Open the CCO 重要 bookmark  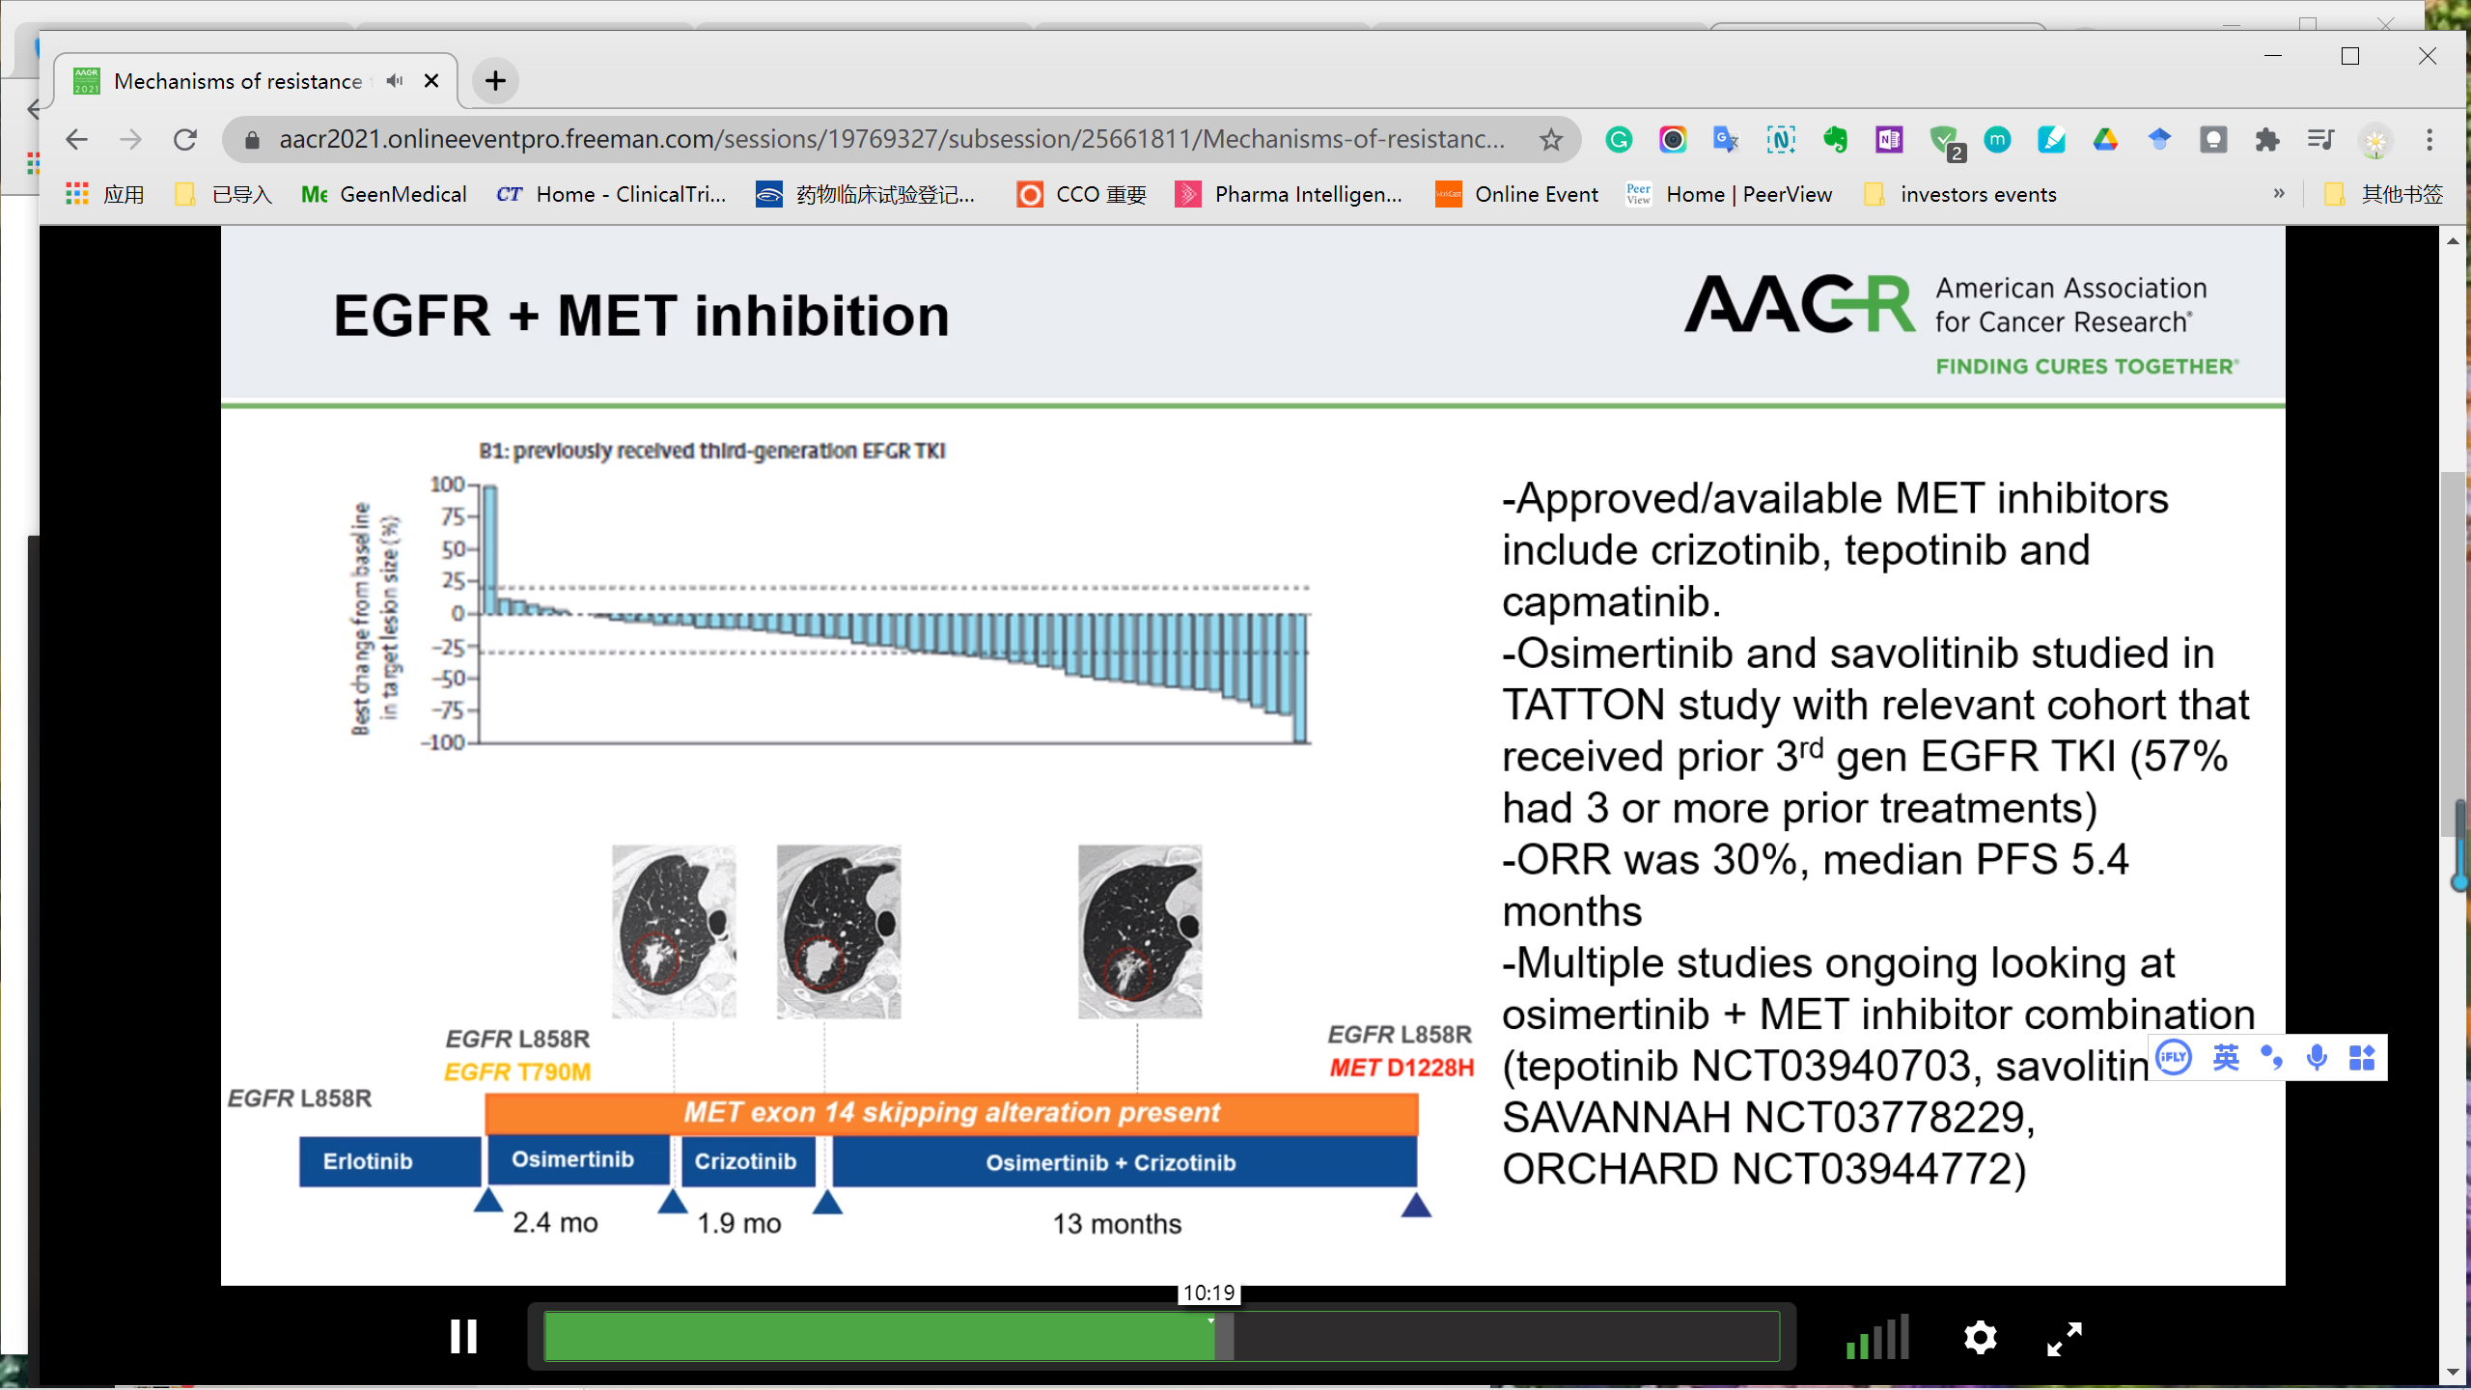click(x=1082, y=195)
